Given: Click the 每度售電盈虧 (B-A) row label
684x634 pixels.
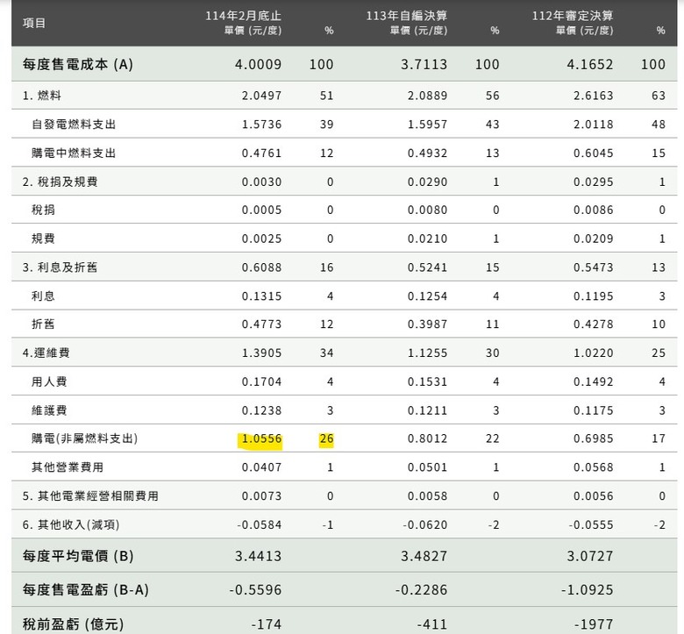Looking at the screenshot, I should pos(86,589).
